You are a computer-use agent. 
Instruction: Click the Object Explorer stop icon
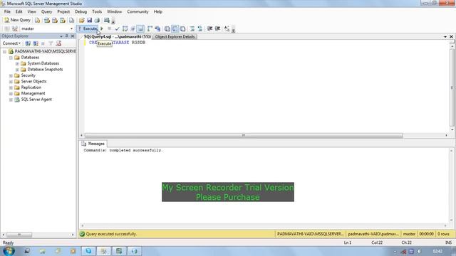pos(43,43)
